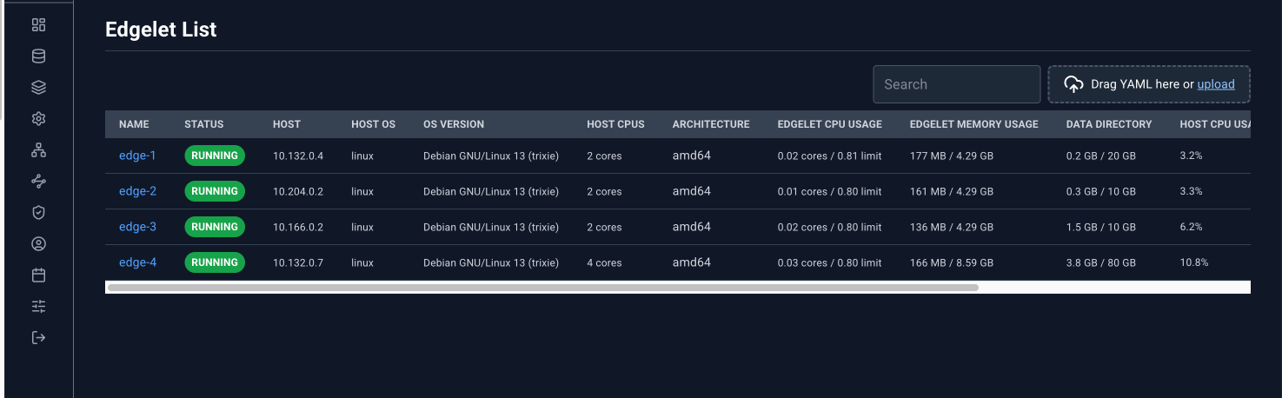Click the EDGELET MEMORY USAGE column header
Viewport: 1282px width, 398px height.
pyautogui.click(x=974, y=124)
